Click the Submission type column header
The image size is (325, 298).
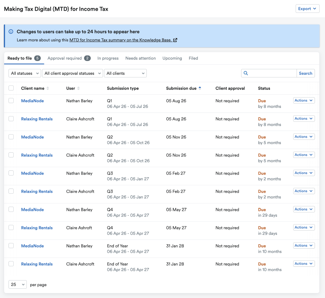pyautogui.click(x=123, y=88)
